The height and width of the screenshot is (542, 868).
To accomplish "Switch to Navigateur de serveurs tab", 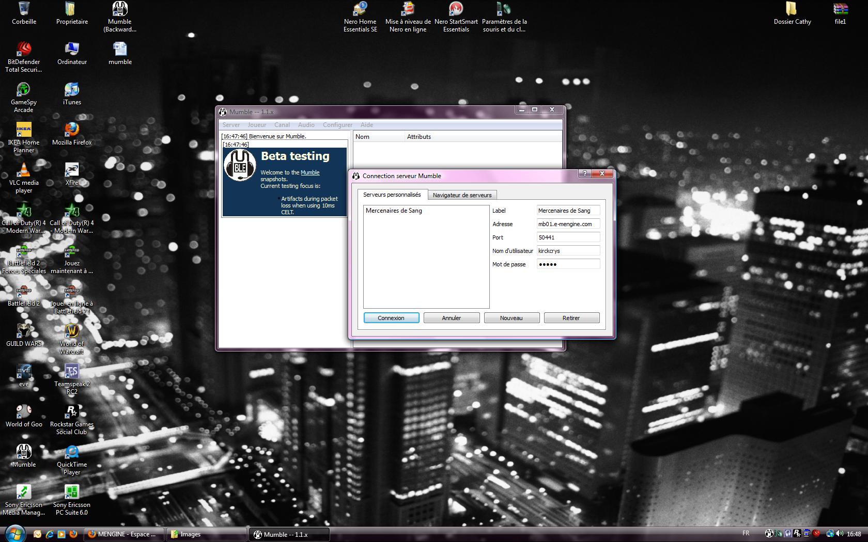I will [x=462, y=195].
